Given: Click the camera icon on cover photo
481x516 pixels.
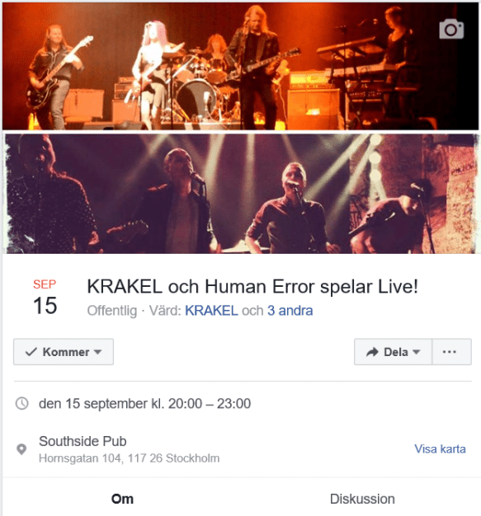Looking at the screenshot, I should (x=451, y=30).
